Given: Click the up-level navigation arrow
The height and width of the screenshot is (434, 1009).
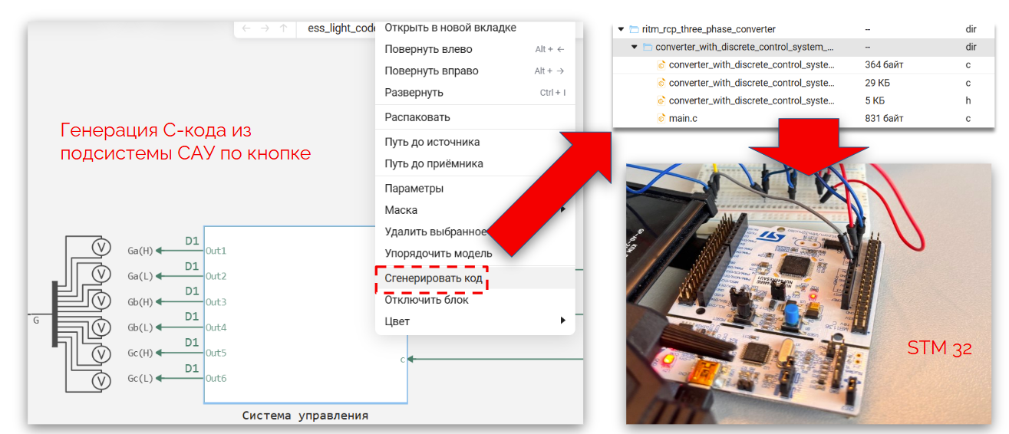Looking at the screenshot, I should pyautogui.click(x=284, y=28).
